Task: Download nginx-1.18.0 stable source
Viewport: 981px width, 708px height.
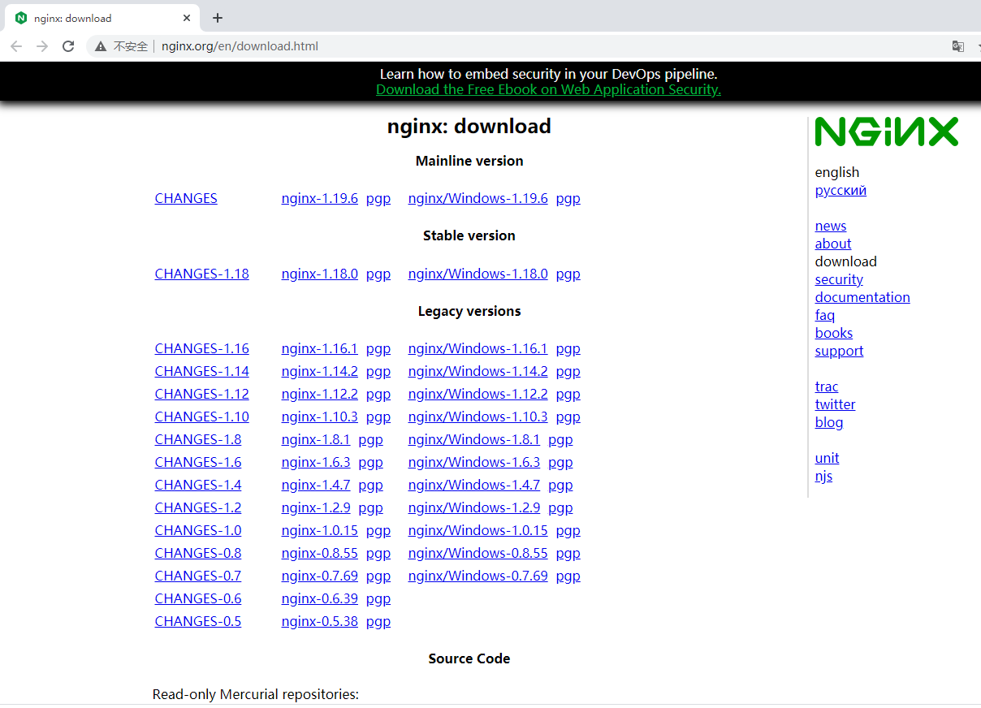Action: coord(319,274)
